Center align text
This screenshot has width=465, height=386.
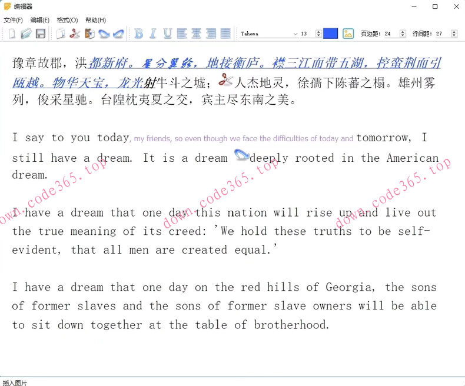196,34
